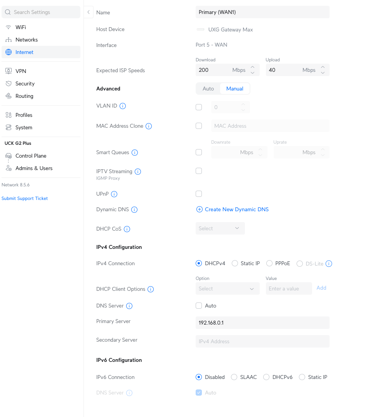The image size is (375, 417).
Task: Click the VLAN ID info icon
Action: click(x=123, y=106)
